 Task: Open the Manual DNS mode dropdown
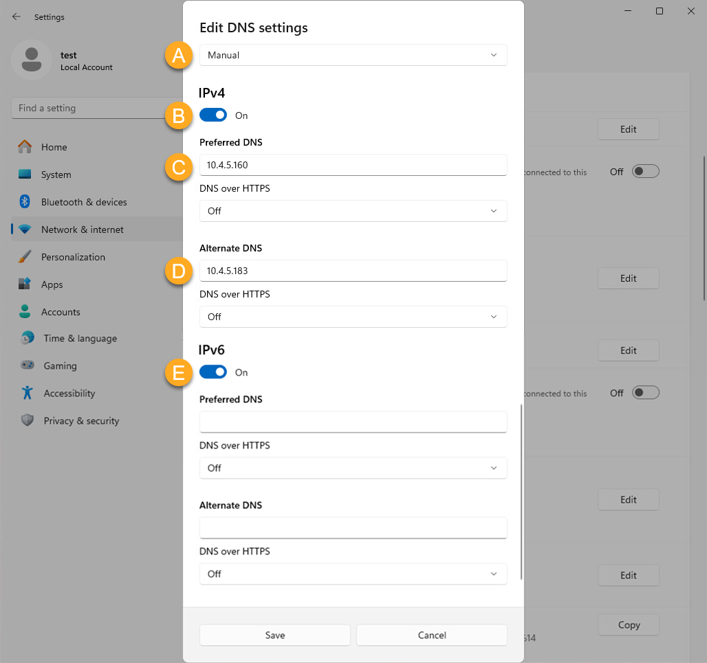353,55
